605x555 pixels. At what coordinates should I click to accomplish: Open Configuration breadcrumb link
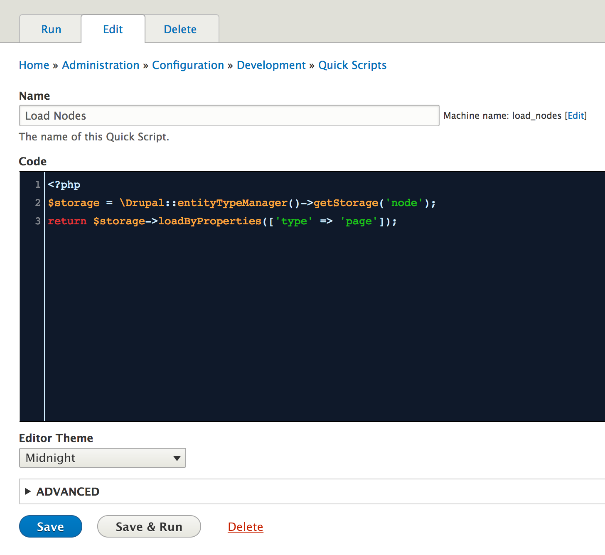188,65
